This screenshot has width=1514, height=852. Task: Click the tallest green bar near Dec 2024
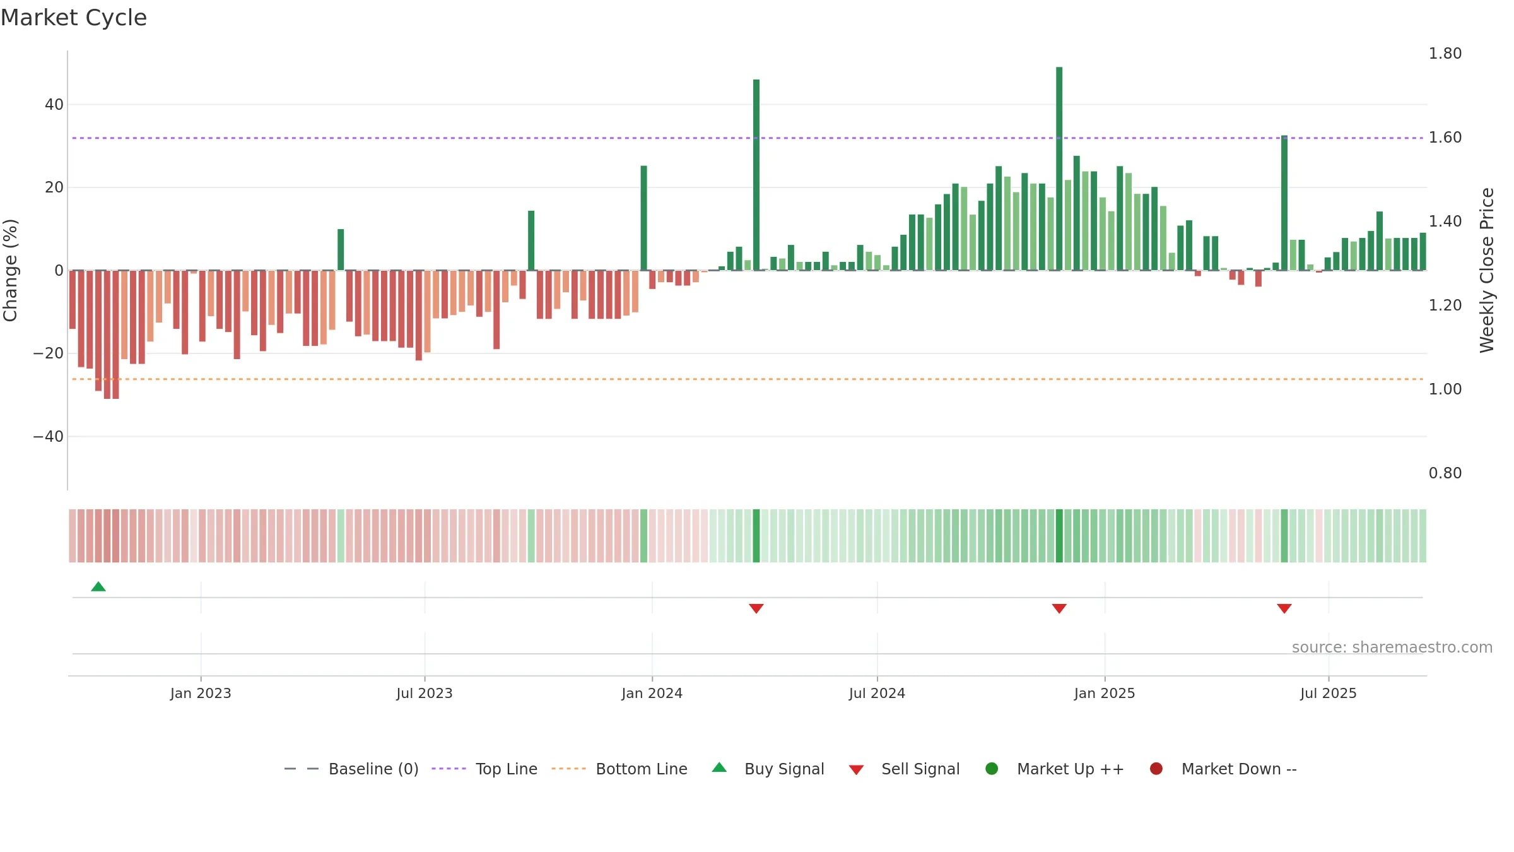[x=1059, y=169]
